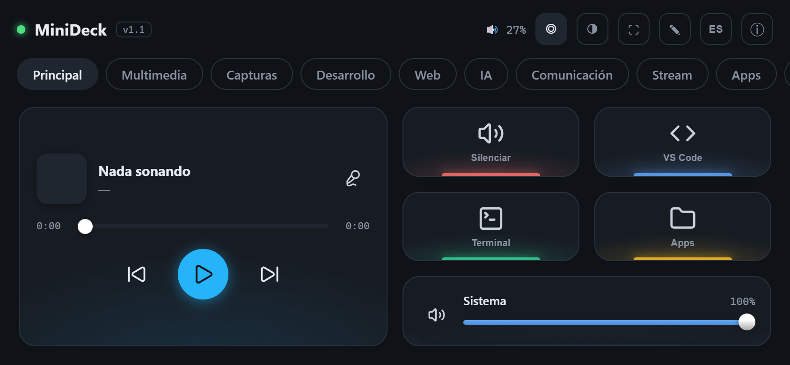Toggle the half-circle contrast theme button
The width and height of the screenshot is (790, 365).
click(x=592, y=29)
